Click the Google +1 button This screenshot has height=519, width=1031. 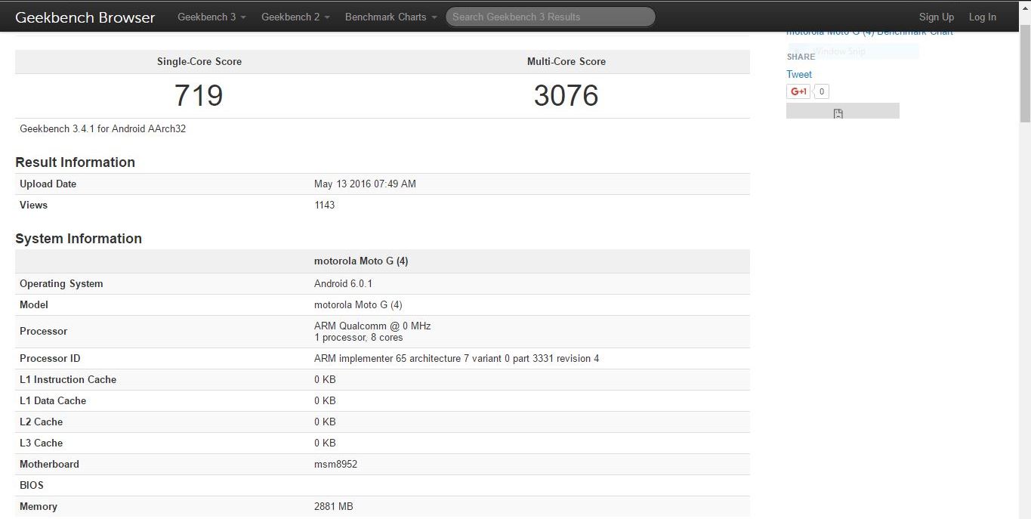point(798,91)
